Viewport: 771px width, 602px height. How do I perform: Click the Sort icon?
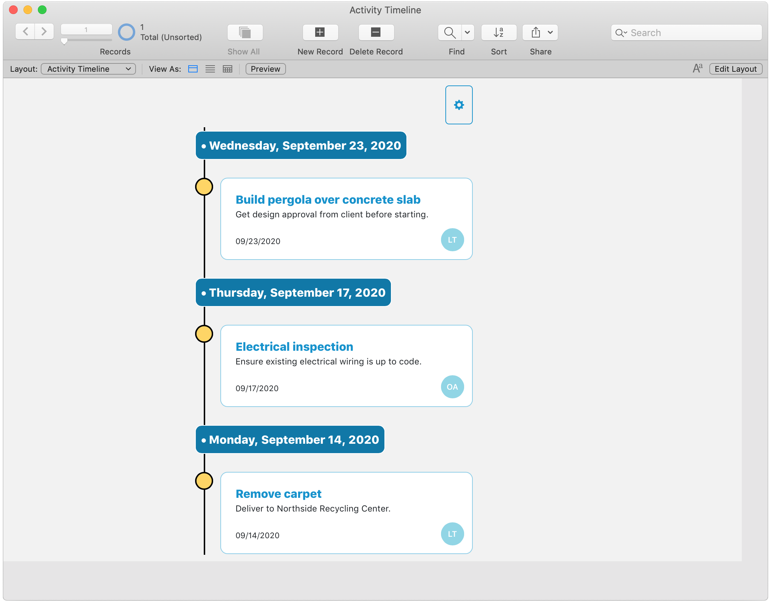tap(499, 32)
